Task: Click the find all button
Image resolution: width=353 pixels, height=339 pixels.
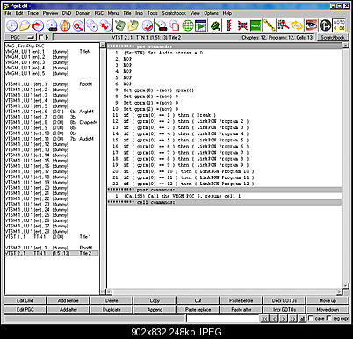Action: pyautogui.click(x=302, y=319)
